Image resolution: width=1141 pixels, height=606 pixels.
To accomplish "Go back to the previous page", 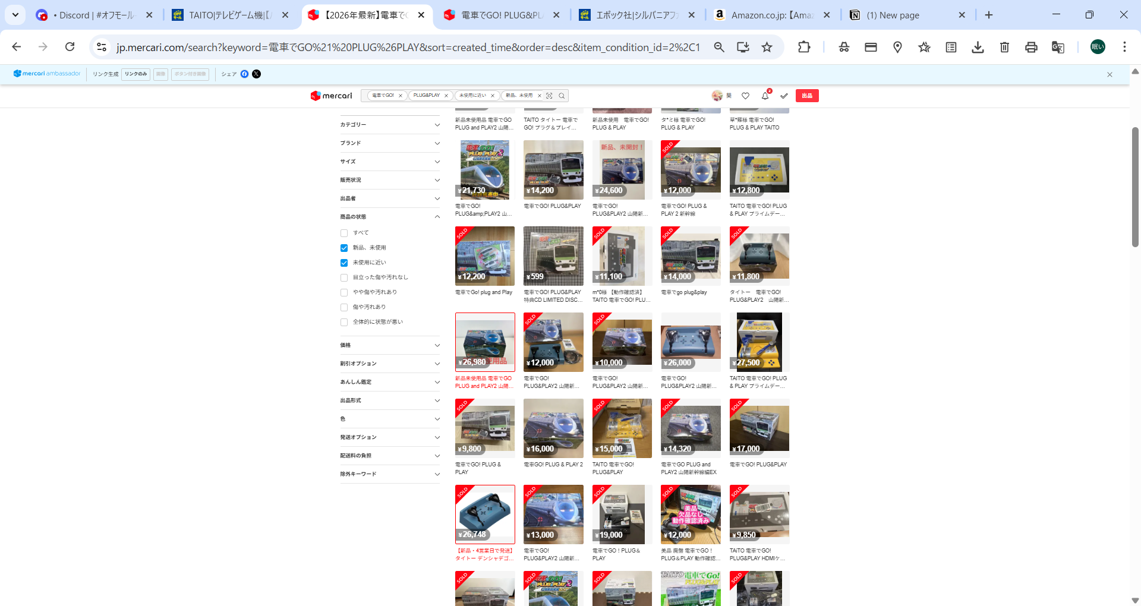I will 17,47.
